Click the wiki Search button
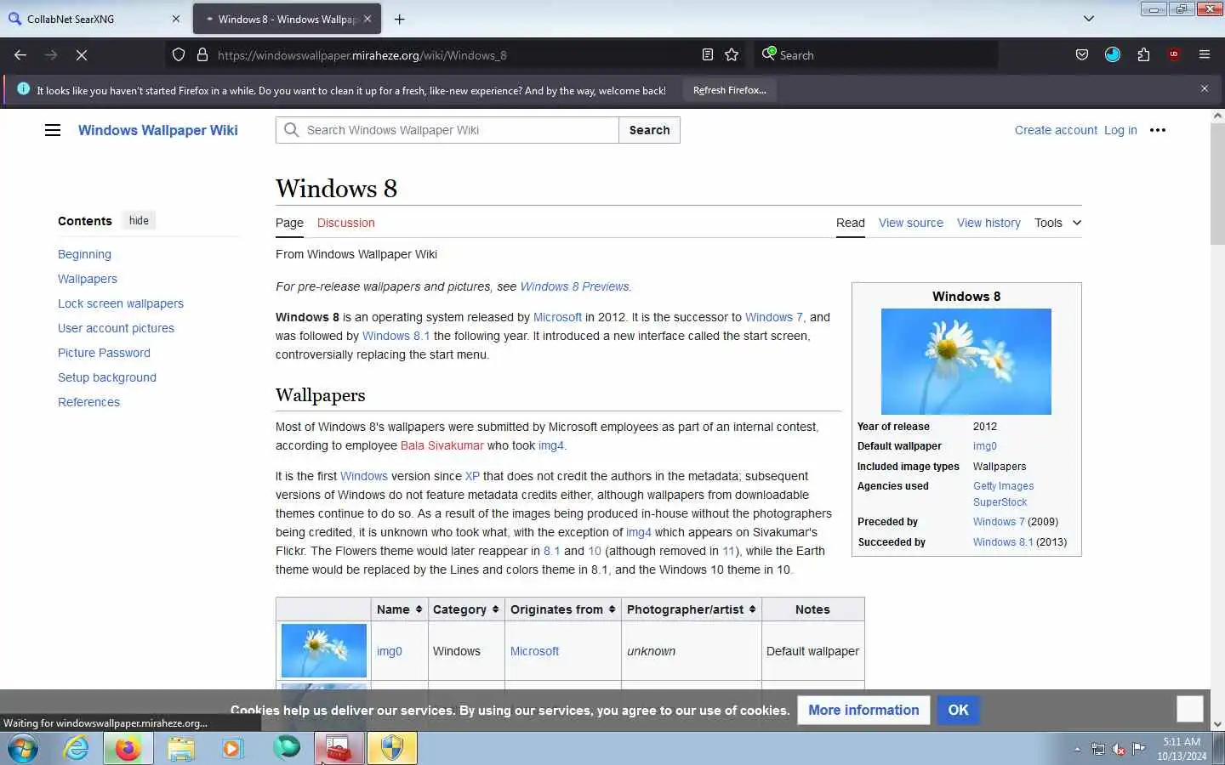The width and height of the screenshot is (1225, 765). click(650, 130)
